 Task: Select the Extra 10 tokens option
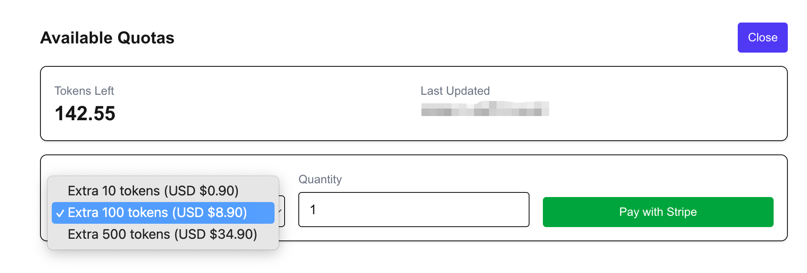click(153, 191)
